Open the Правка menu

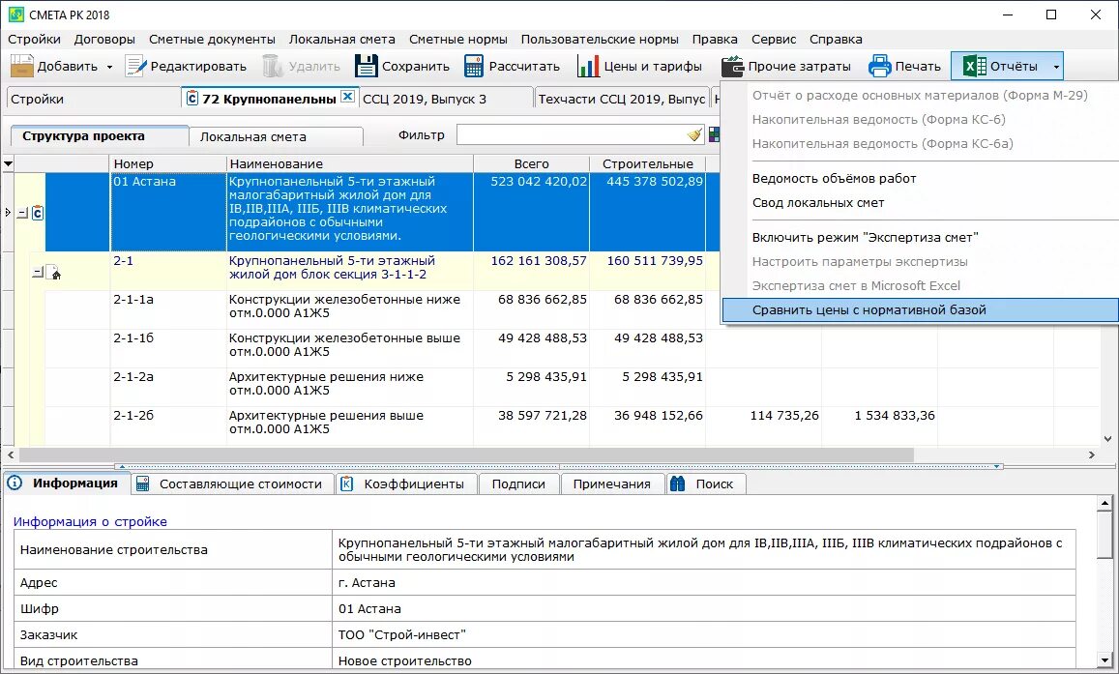(x=715, y=40)
